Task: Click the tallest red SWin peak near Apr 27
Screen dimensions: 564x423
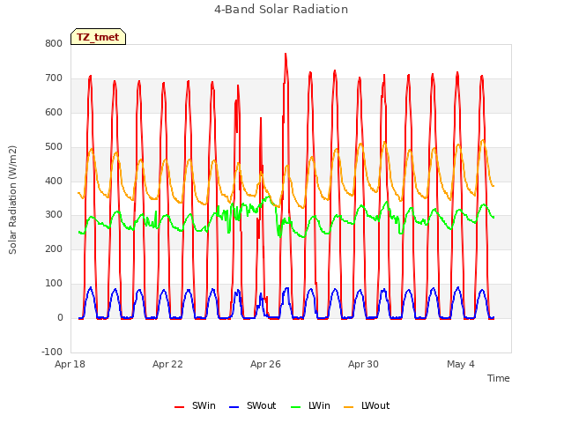Action: [x=286, y=55]
